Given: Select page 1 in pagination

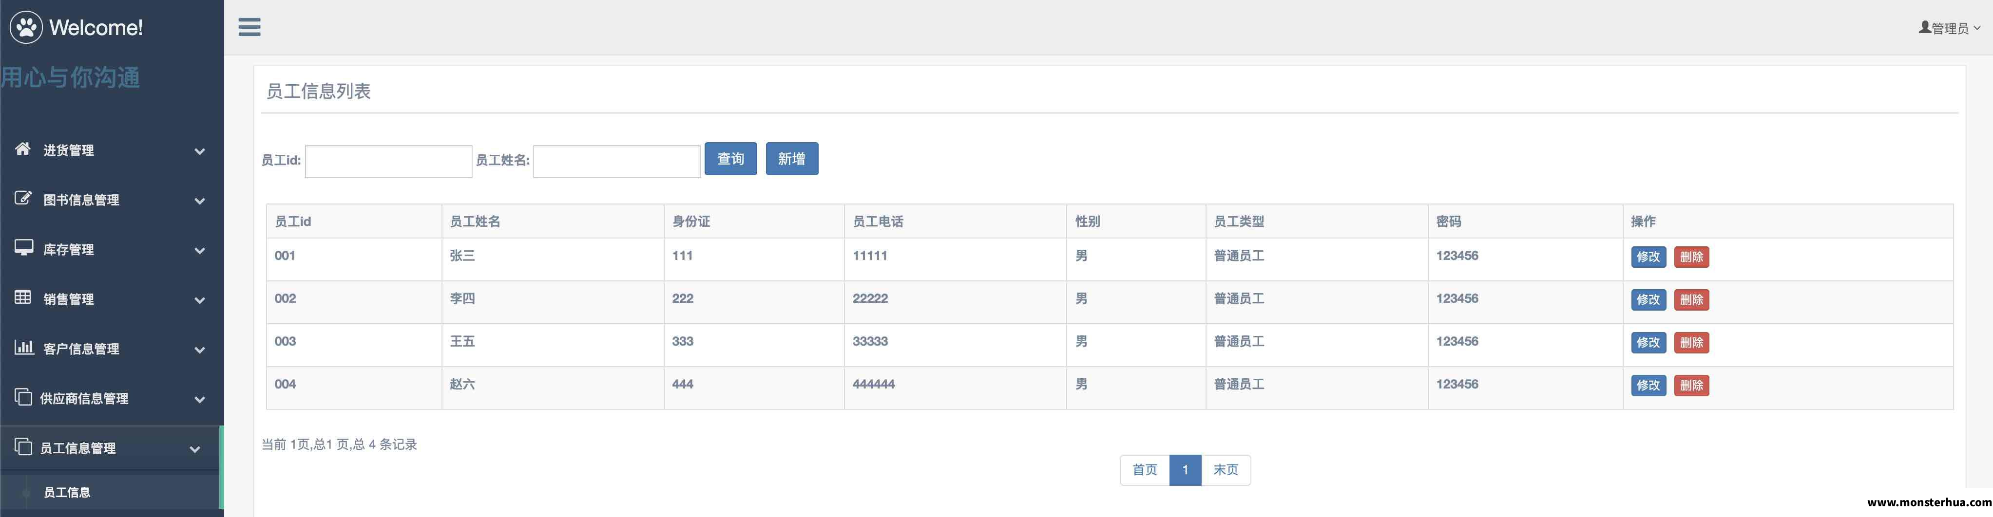Looking at the screenshot, I should click(1185, 470).
